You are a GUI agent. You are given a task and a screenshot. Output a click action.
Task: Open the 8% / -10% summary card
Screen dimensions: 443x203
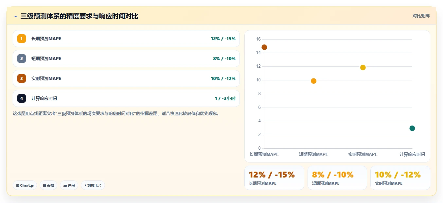pyautogui.click(x=337, y=178)
